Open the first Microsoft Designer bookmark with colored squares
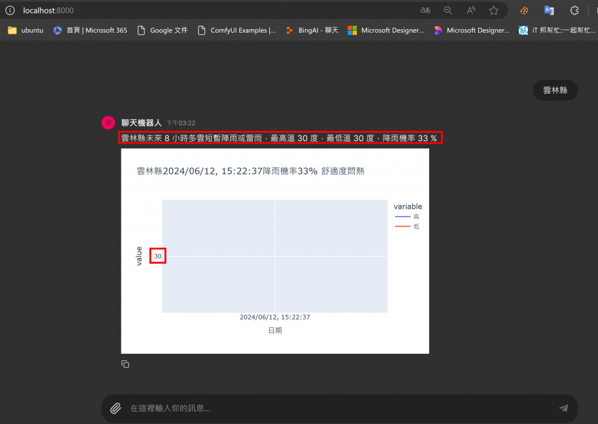598x424 pixels. [386, 30]
